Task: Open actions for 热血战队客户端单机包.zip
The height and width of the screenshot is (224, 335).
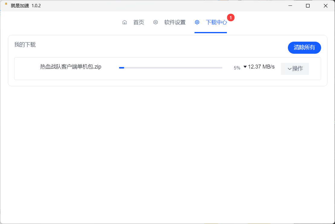Action: coord(295,69)
